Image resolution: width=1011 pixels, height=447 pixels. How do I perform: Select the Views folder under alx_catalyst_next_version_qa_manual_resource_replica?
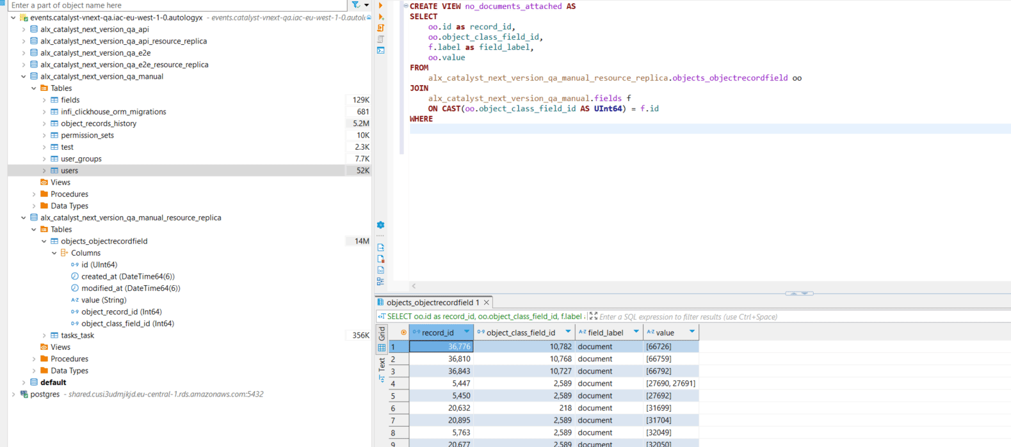60,347
